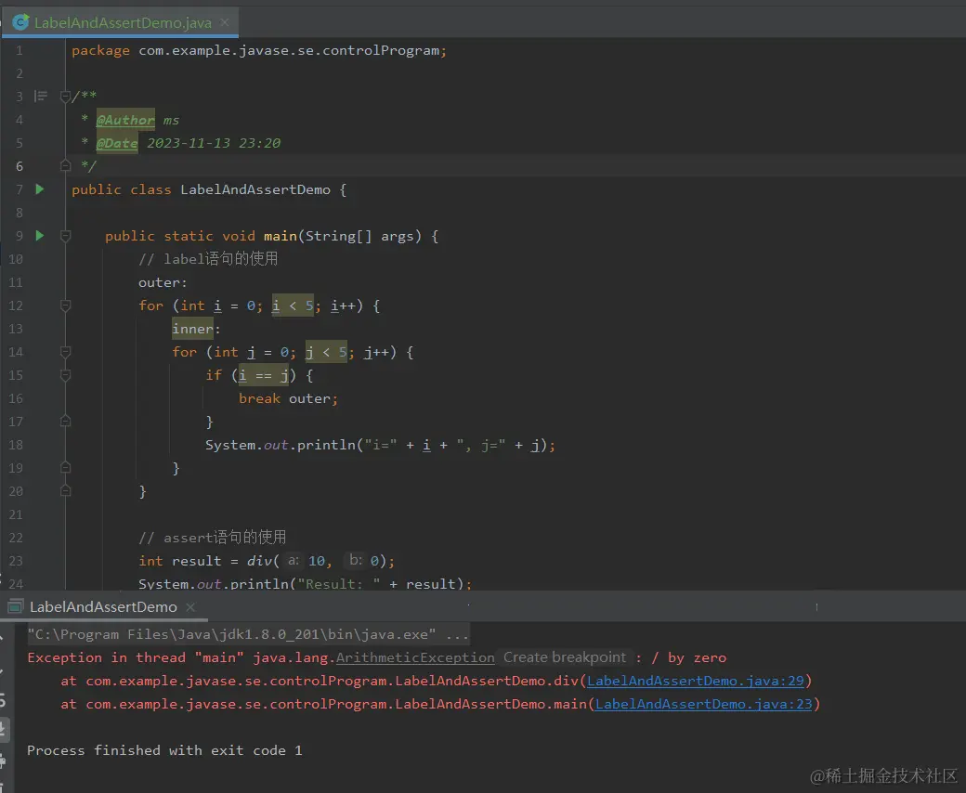The height and width of the screenshot is (793, 966).
Task: Click the Process finished with exit code 1 text
Action: click(x=164, y=750)
